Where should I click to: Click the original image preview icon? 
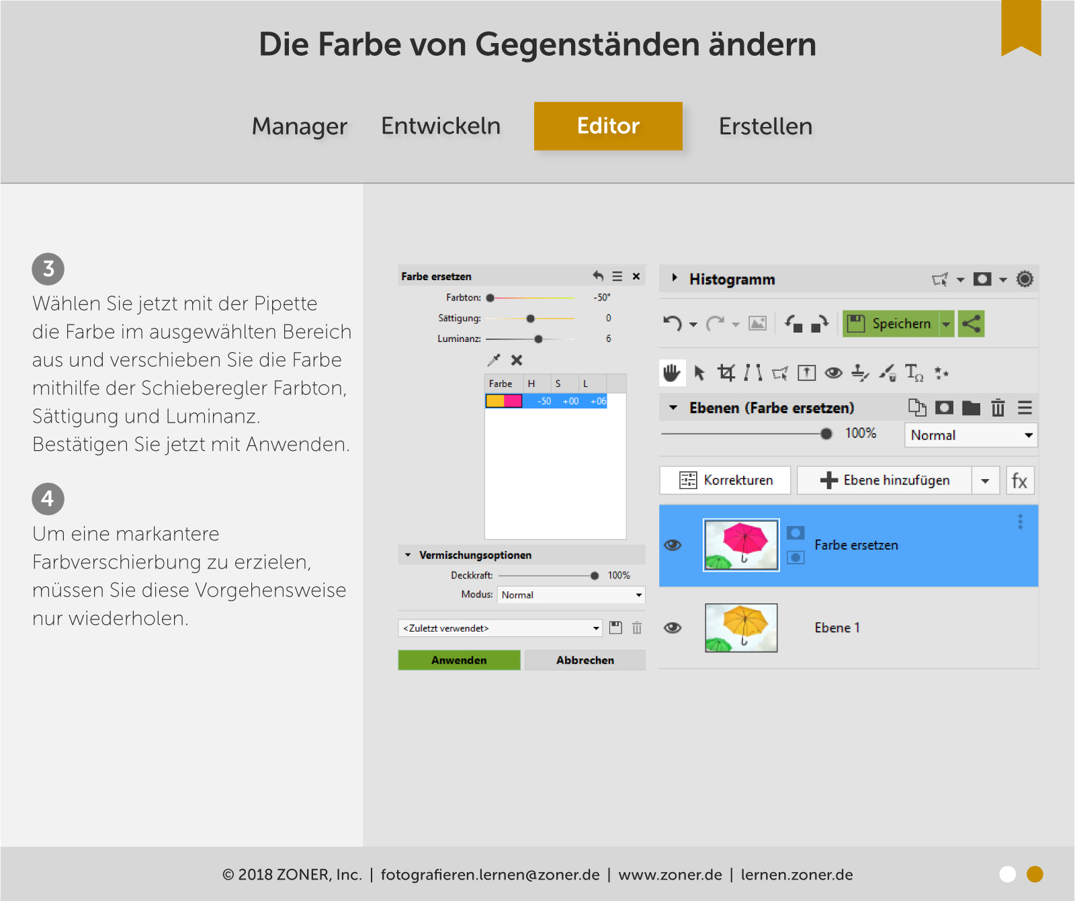tap(757, 324)
